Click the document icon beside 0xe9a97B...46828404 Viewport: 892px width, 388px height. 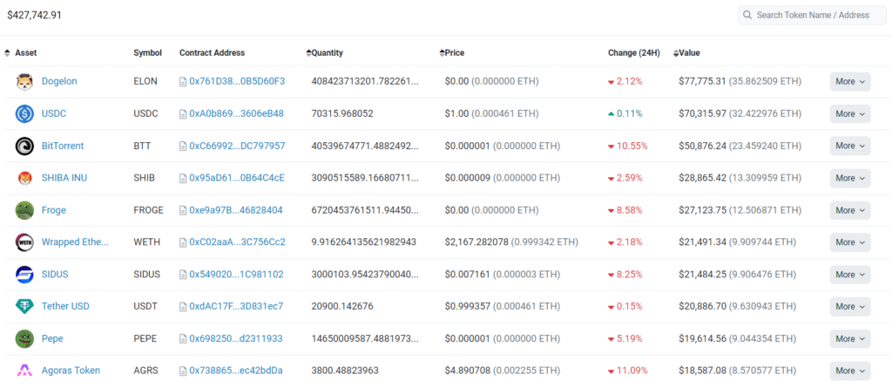coord(183,210)
